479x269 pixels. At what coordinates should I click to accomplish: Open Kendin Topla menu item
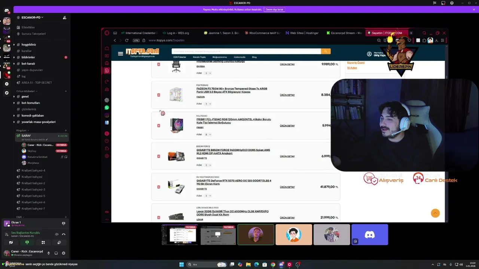(x=199, y=57)
